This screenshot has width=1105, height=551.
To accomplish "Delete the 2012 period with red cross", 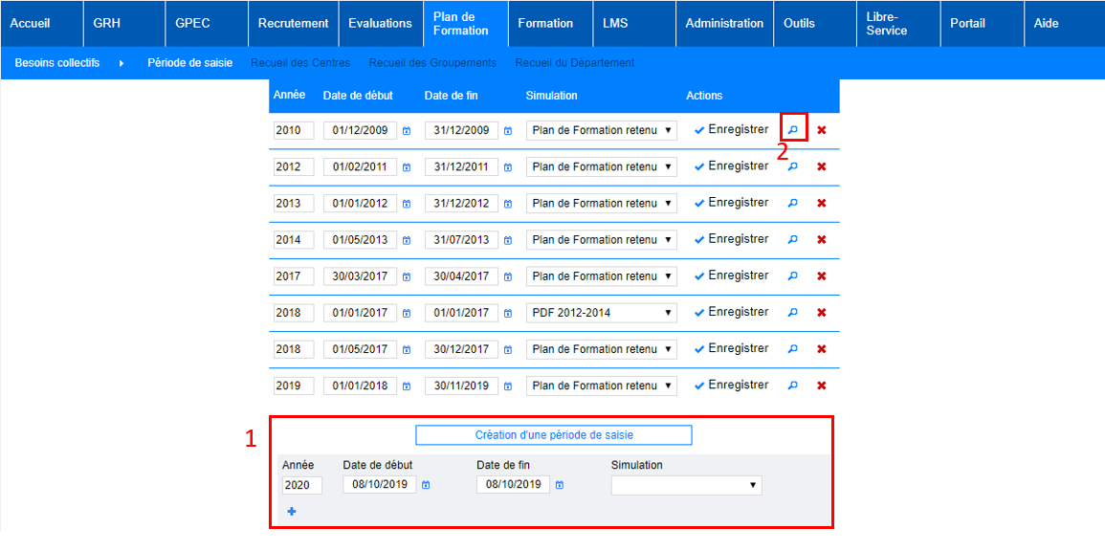I will pyautogui.click(x=821, y=166).
